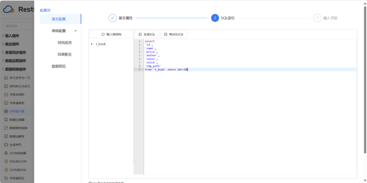Switch to the 数据预览 menu item
Image resolution: width=367 pixels, height=183 pixels.
pyautogui.click(x=59, y=66)
